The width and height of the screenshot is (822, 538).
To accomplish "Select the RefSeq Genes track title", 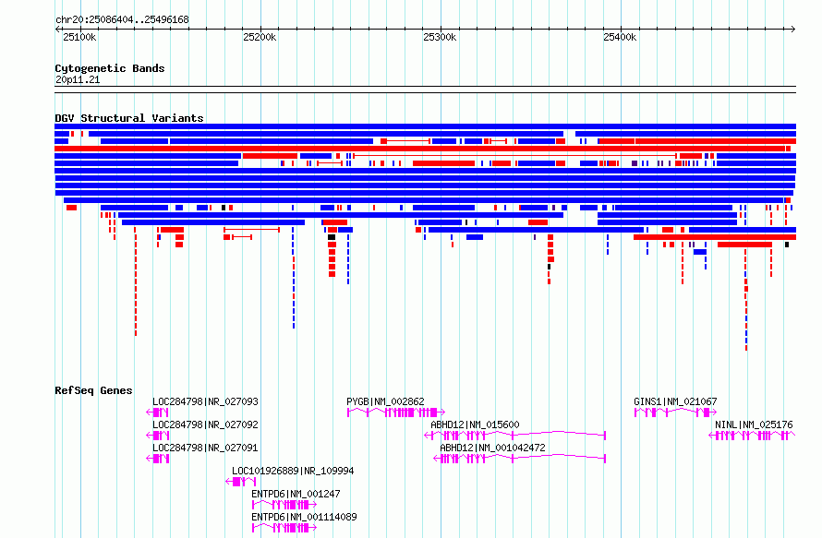I will coord(93,390).
